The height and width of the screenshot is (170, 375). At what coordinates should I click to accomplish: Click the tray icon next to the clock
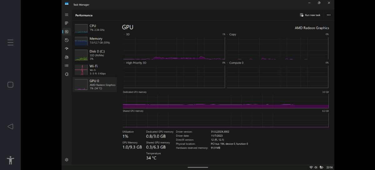tap(321, 168)
